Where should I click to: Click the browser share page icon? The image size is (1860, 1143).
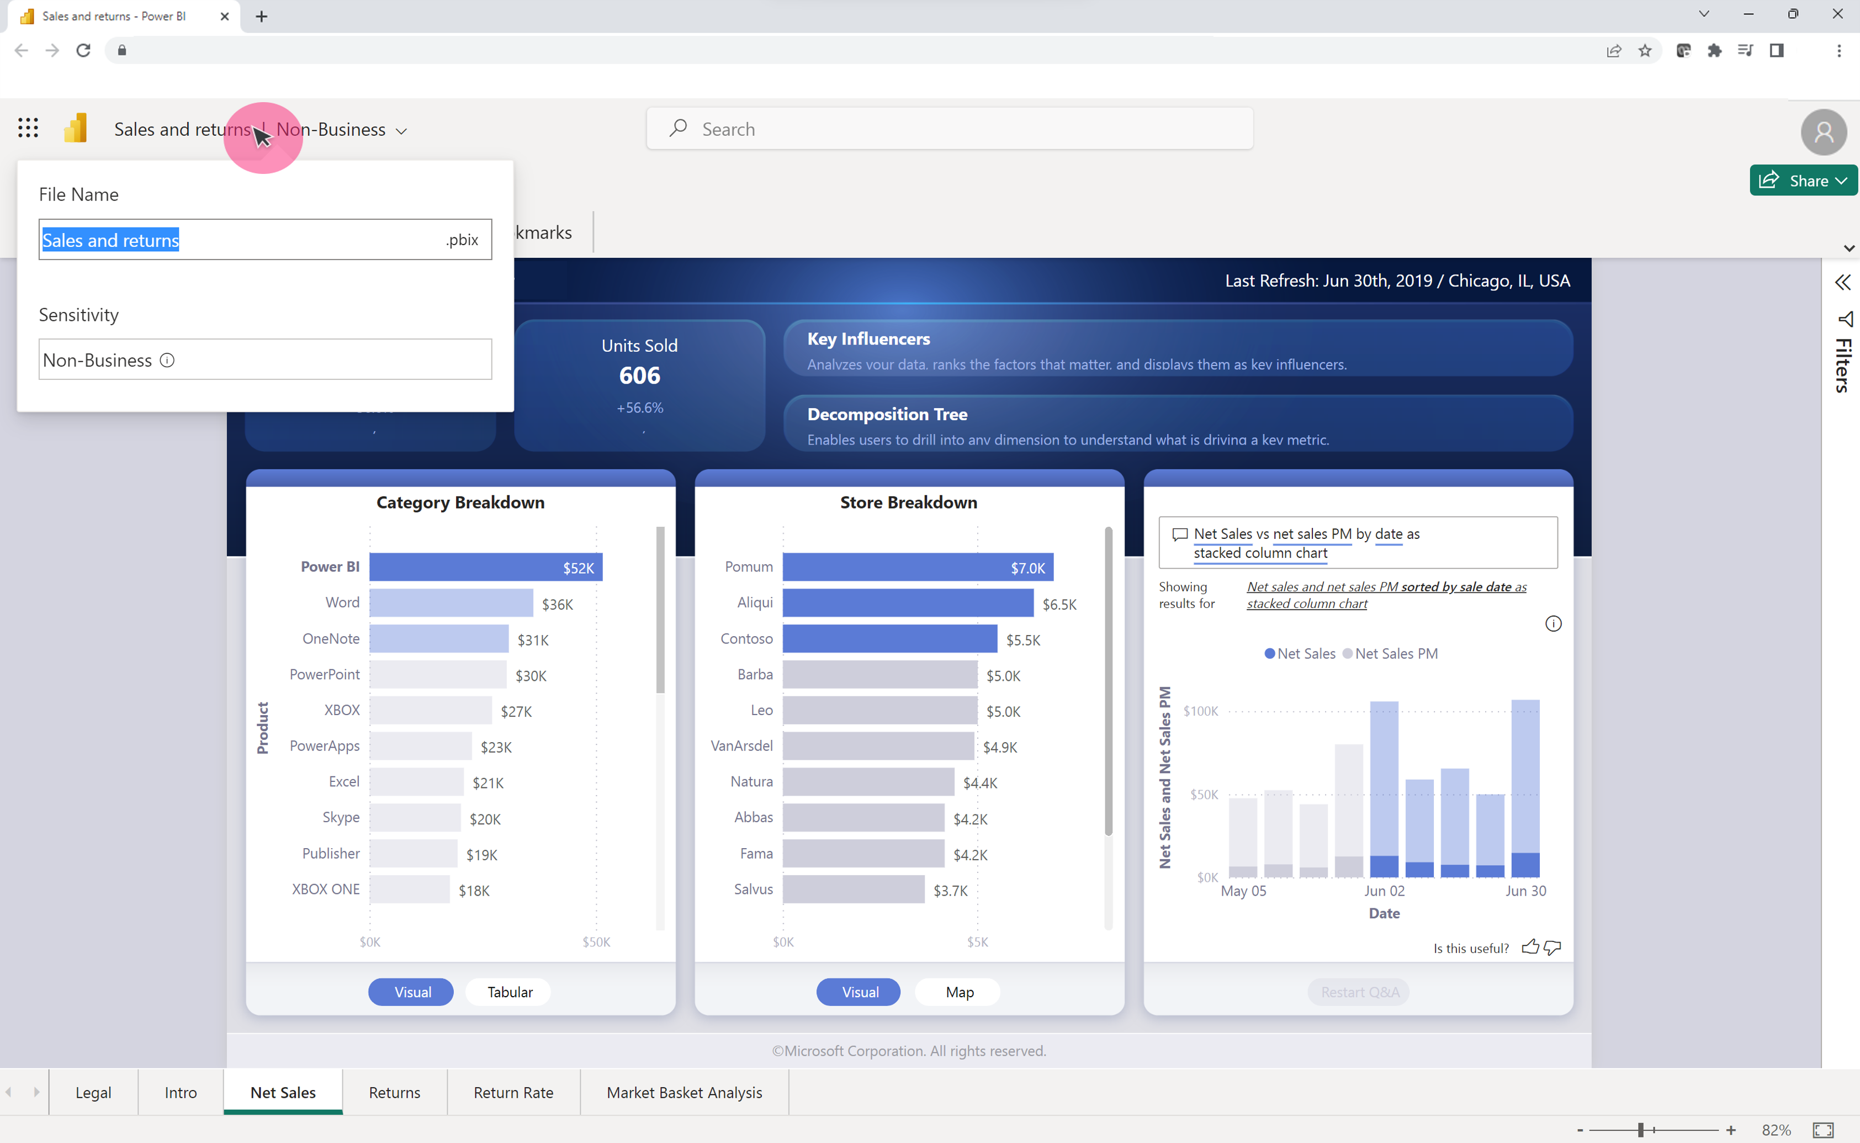point(1614,51)
